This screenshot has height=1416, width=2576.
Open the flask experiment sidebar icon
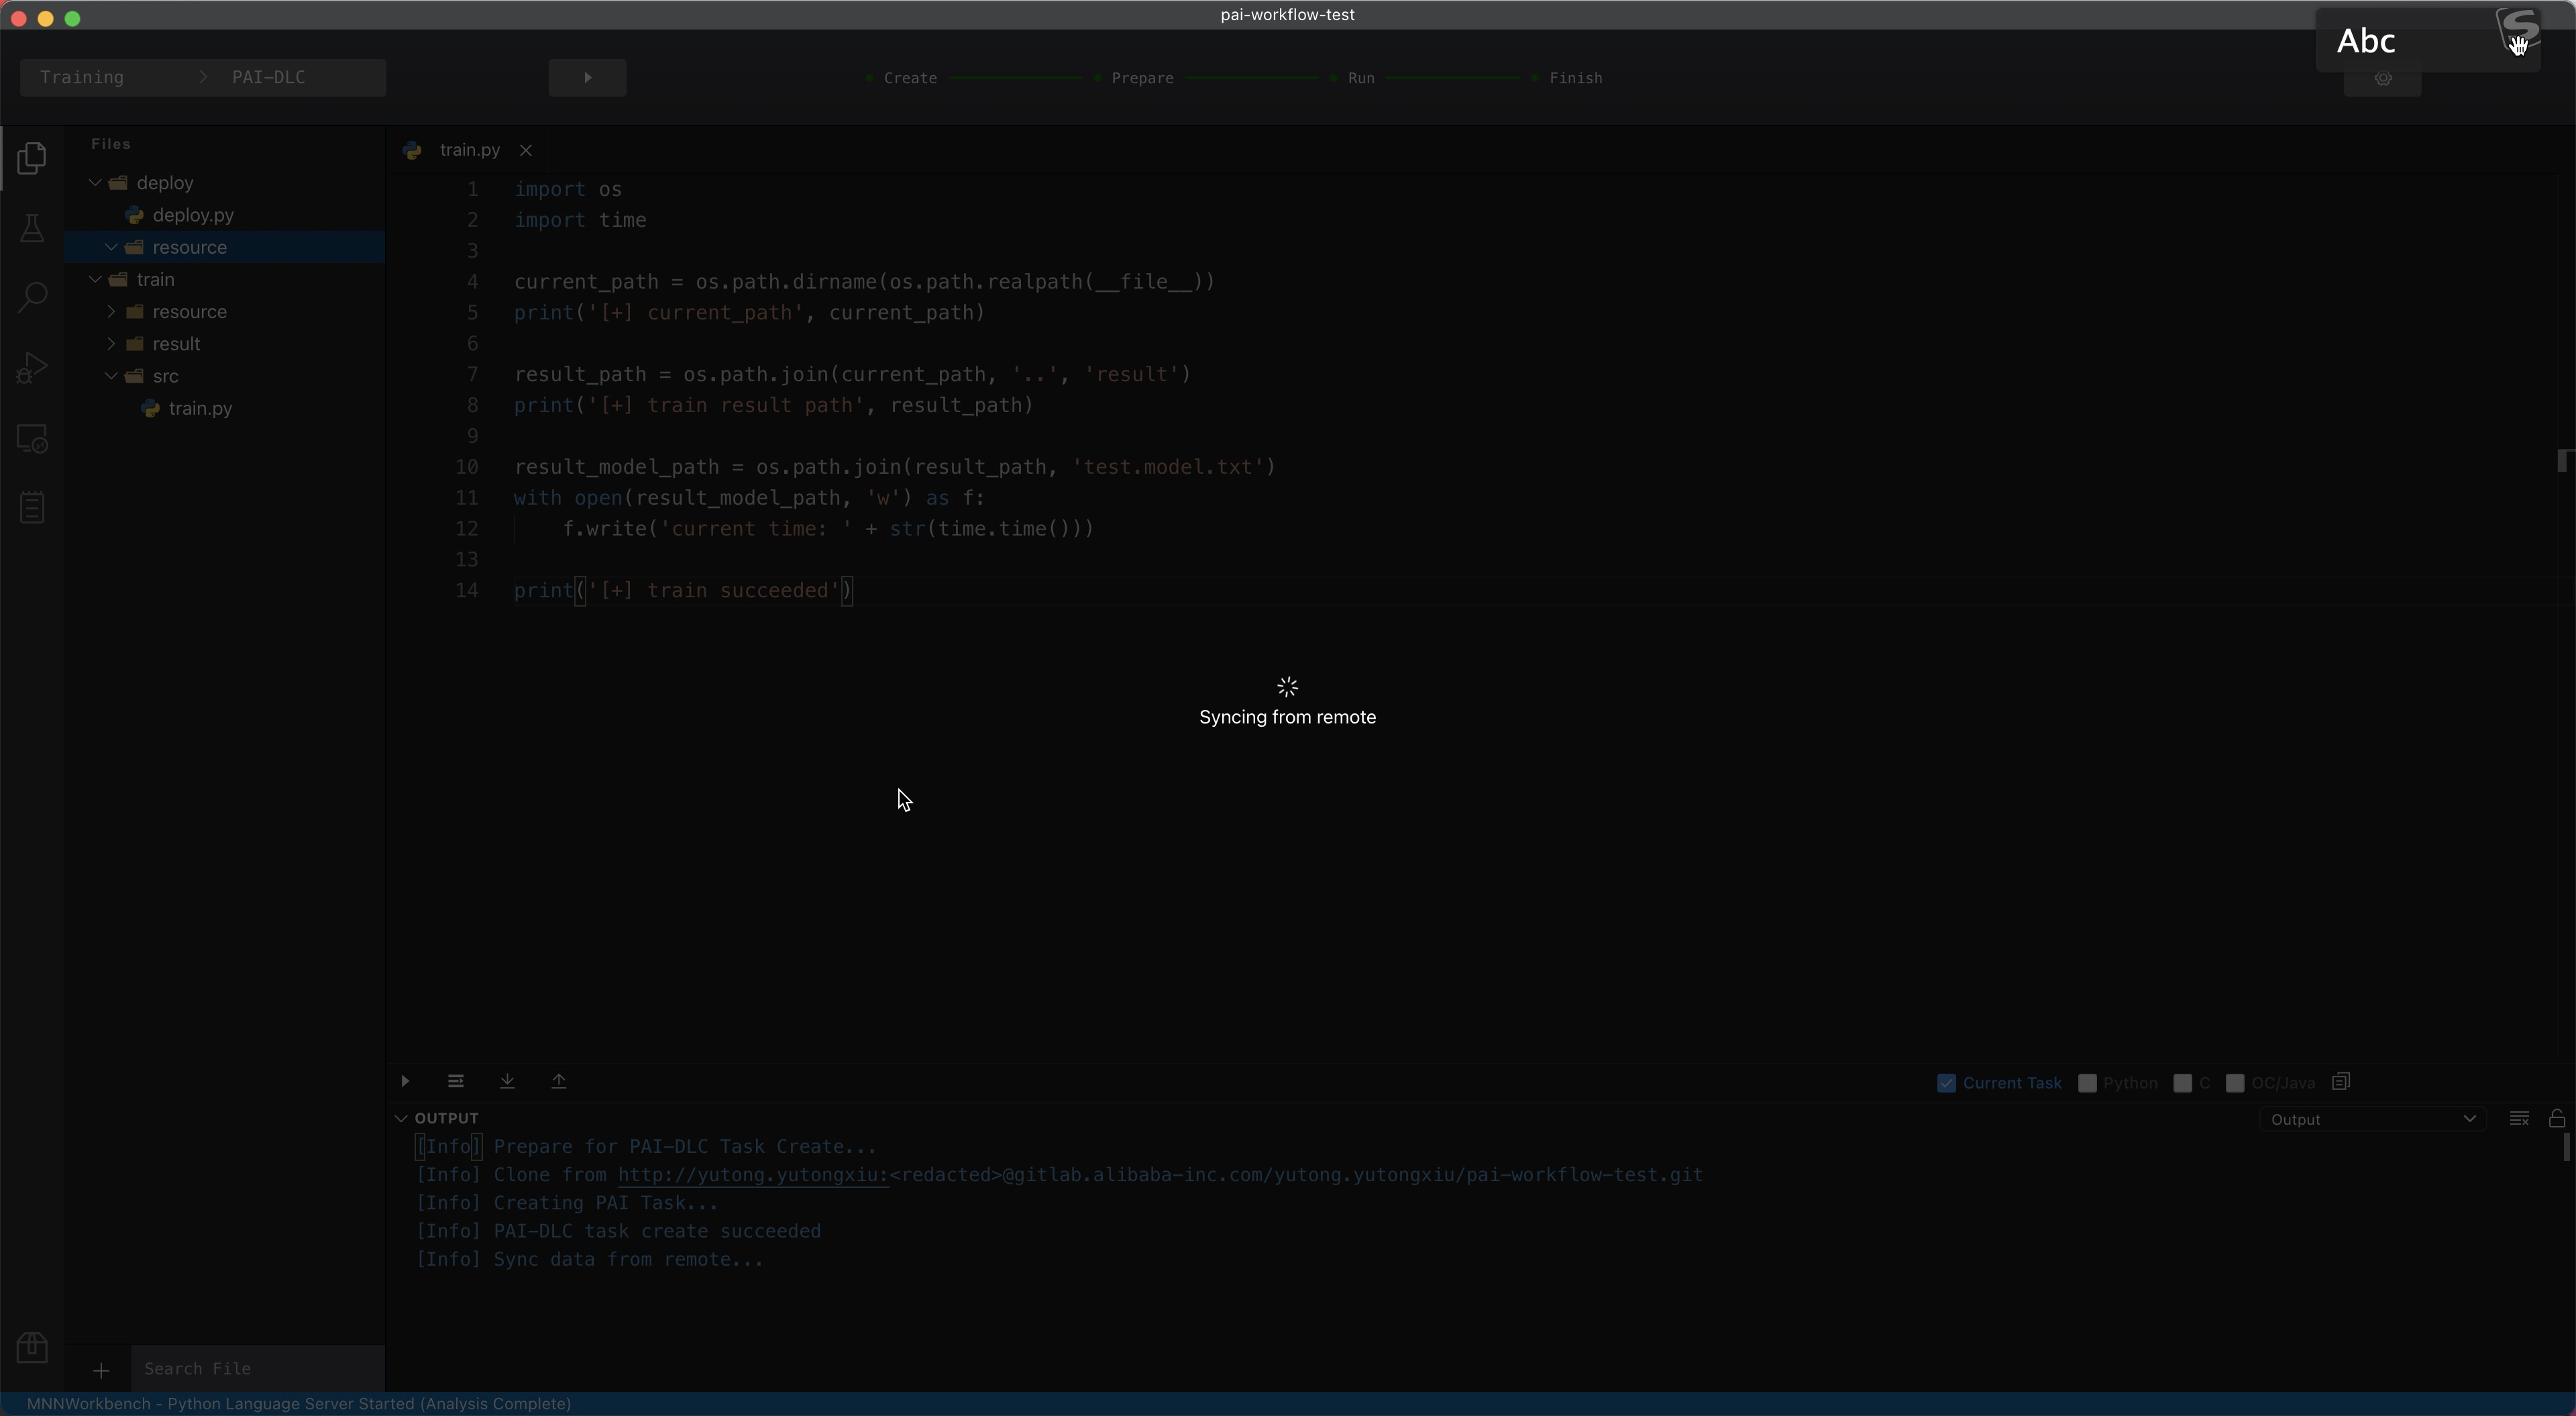tap(32, 228)
